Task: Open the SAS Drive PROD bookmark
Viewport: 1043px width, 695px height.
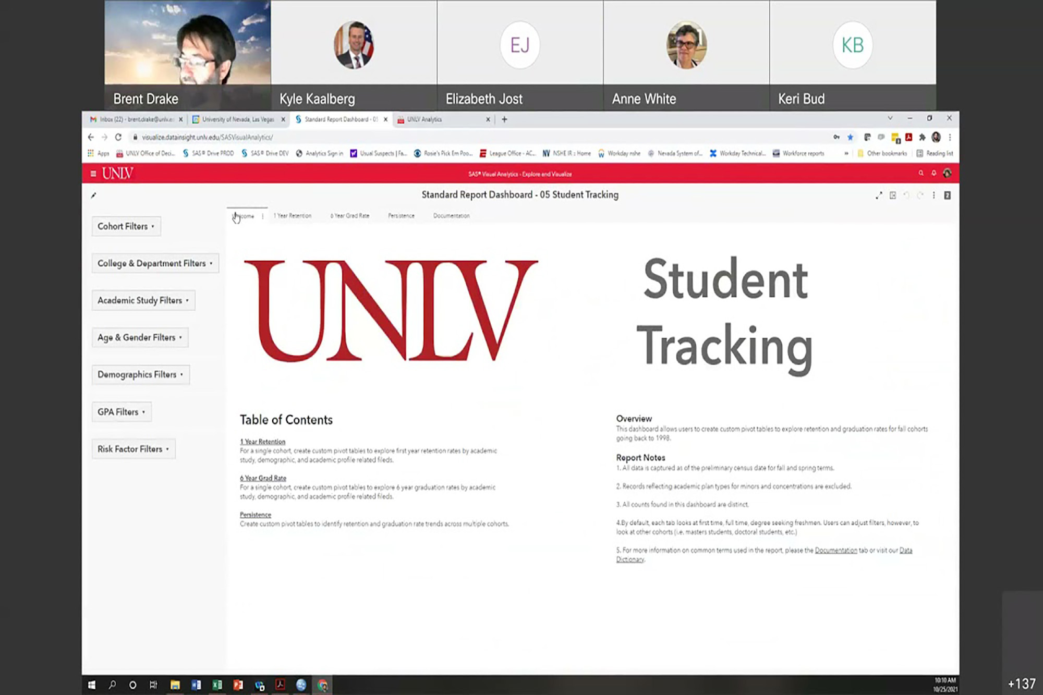Action: pyautogui.click(x=208, y=153)
